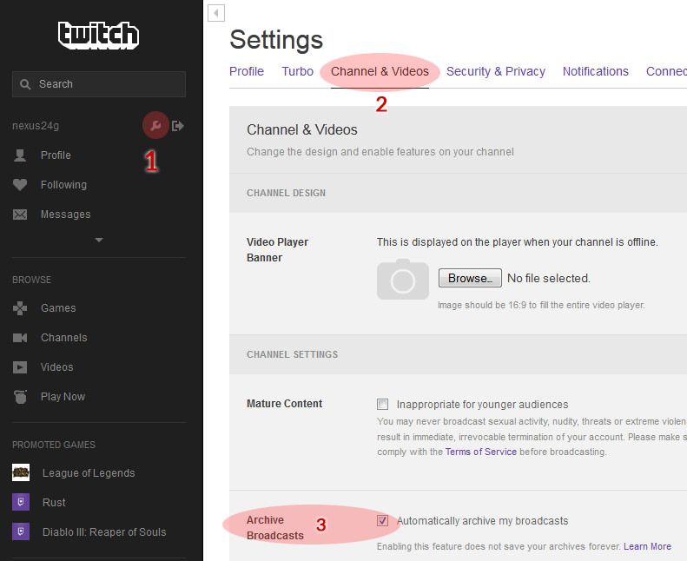The image size is (687, 561).
Task: Click the League of Legends thumbnail
Action: pyautogui.click(x=21, y=472)
